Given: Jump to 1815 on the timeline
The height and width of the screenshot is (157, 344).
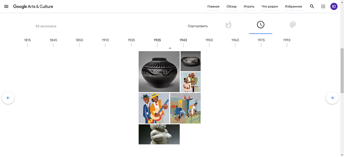Looking at the screenshot, I should point(27,40).
